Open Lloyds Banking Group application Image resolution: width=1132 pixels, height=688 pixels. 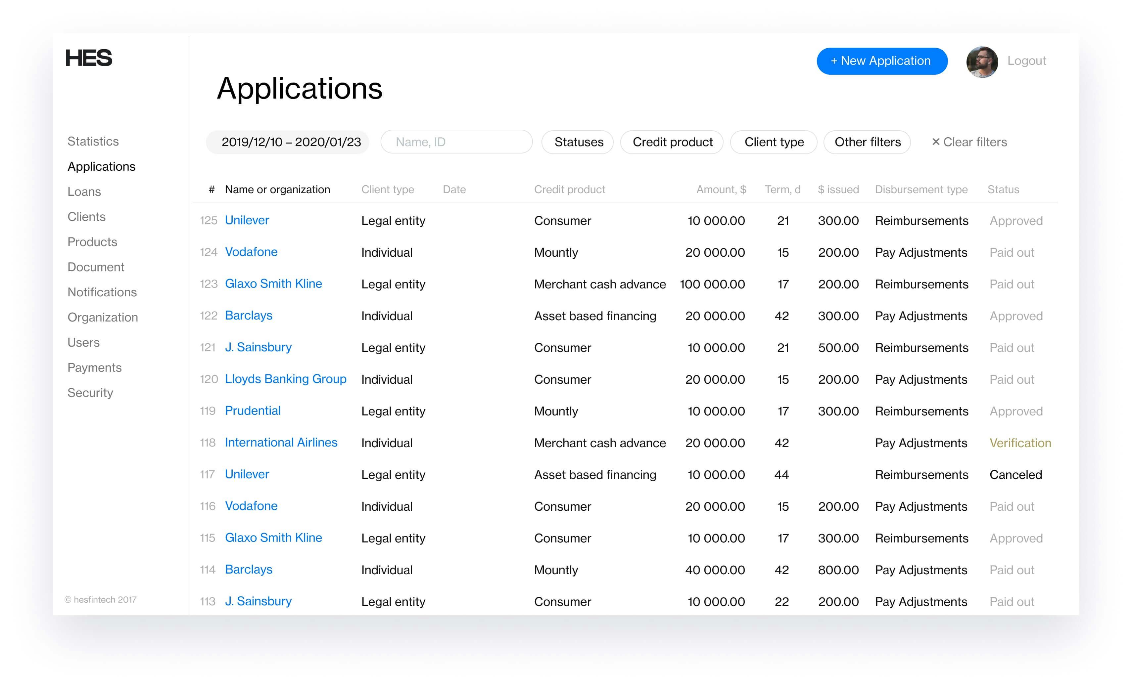285,379
